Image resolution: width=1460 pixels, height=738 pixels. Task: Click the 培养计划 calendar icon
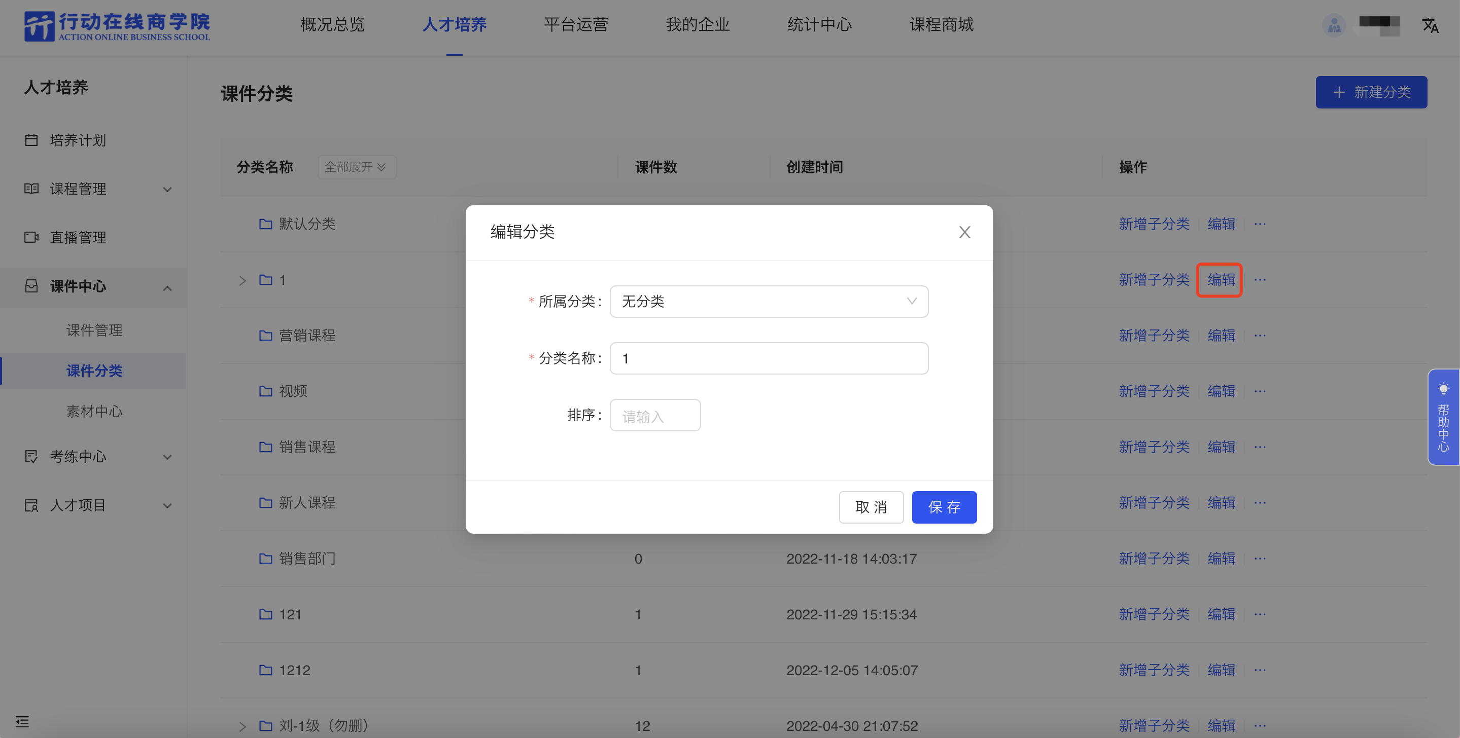point(32,140)
